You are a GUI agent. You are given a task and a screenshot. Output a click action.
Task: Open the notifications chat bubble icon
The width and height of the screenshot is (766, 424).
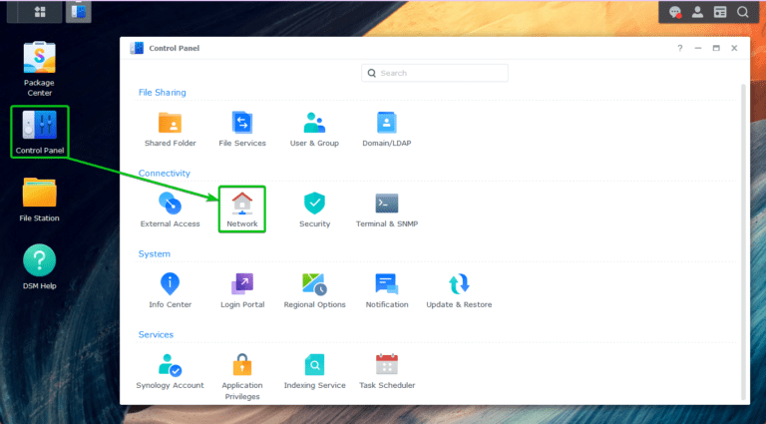point(675,12)
